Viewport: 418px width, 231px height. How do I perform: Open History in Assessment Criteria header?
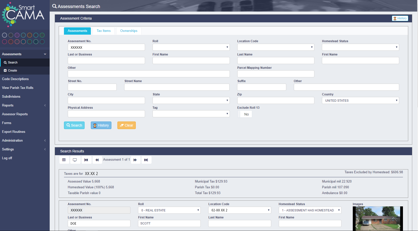[x=400, y=18]
